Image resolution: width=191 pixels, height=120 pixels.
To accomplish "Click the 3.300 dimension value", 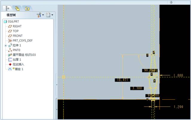I will click(x=137, y=88).
